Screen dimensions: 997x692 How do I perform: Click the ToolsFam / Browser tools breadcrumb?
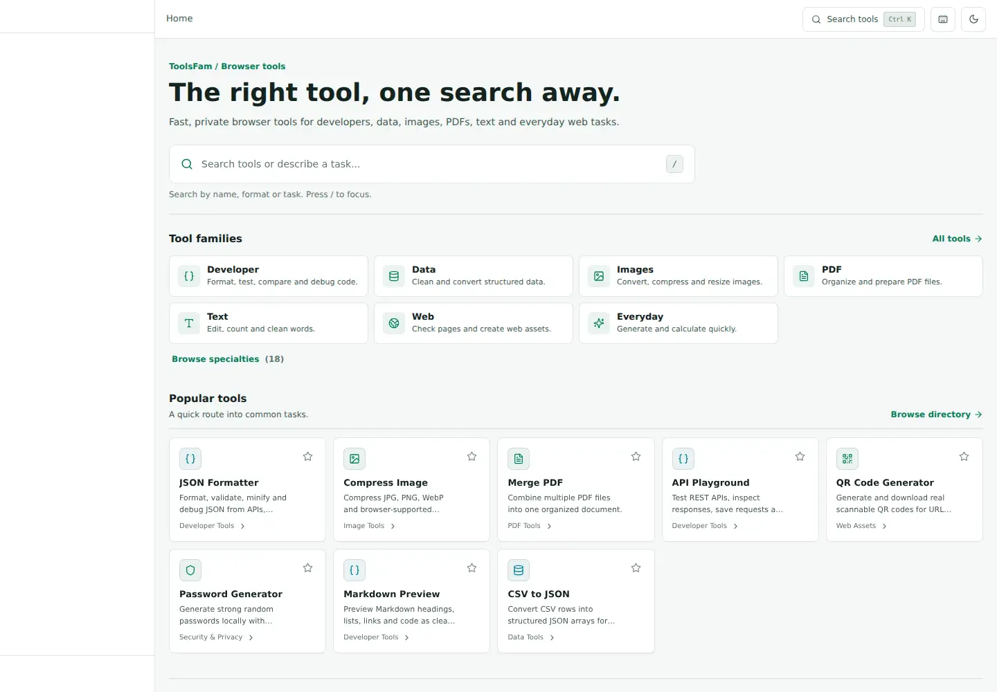click(227, 66)
